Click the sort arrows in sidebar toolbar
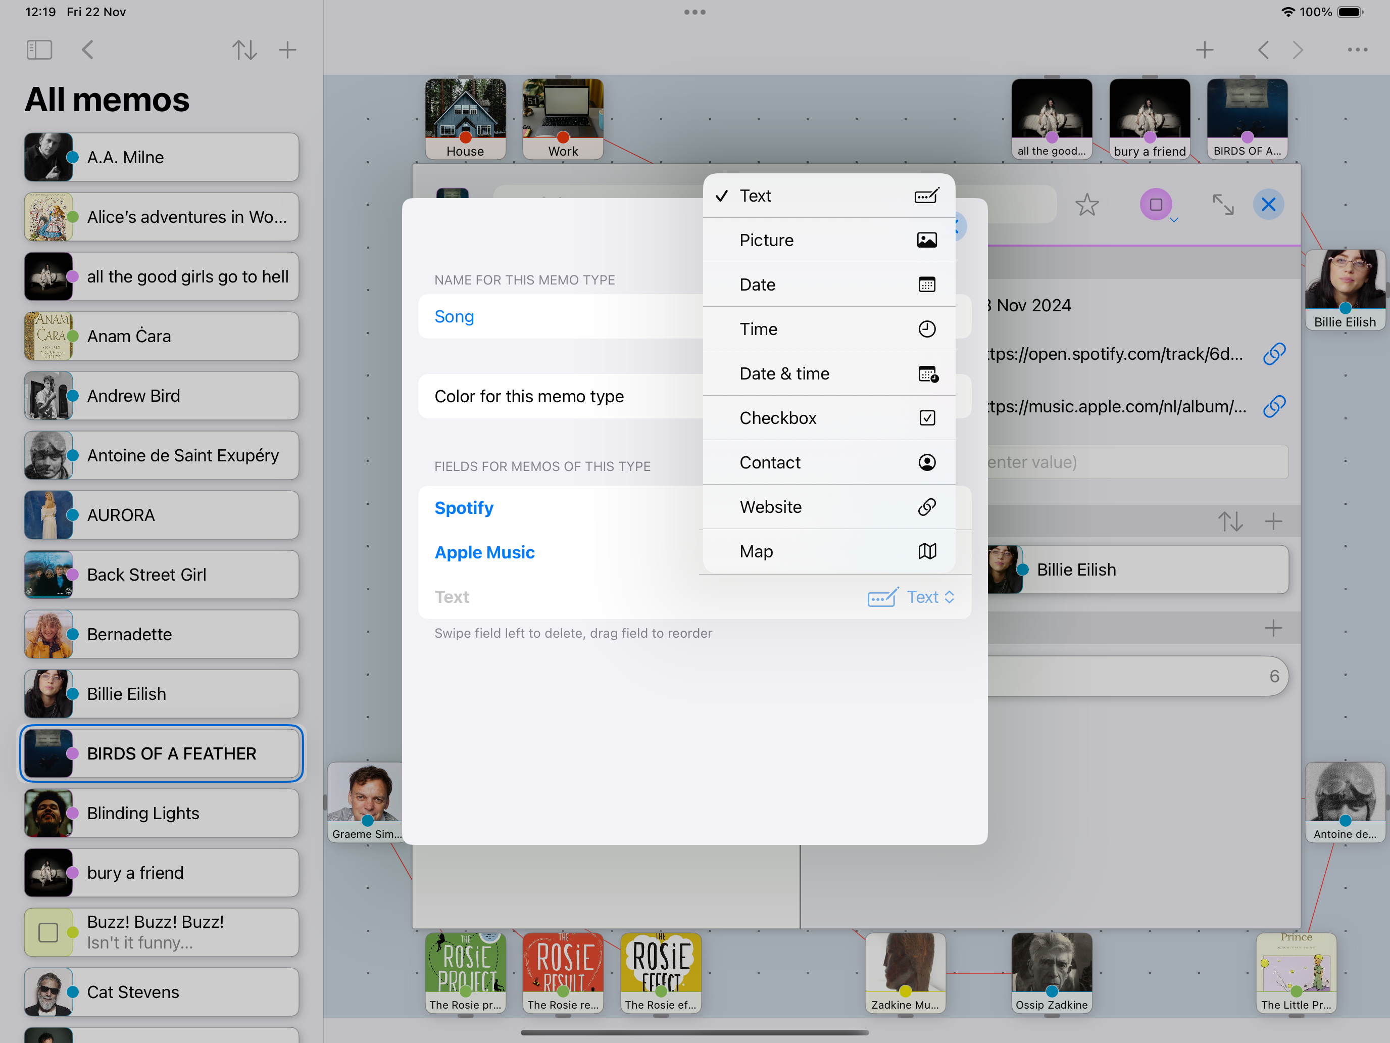The image size is (1390, 1043). click(x=244, y=50)
